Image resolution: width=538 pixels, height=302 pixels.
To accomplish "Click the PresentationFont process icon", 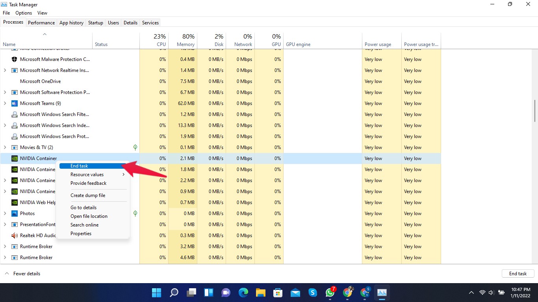I will tap(15, 225).
